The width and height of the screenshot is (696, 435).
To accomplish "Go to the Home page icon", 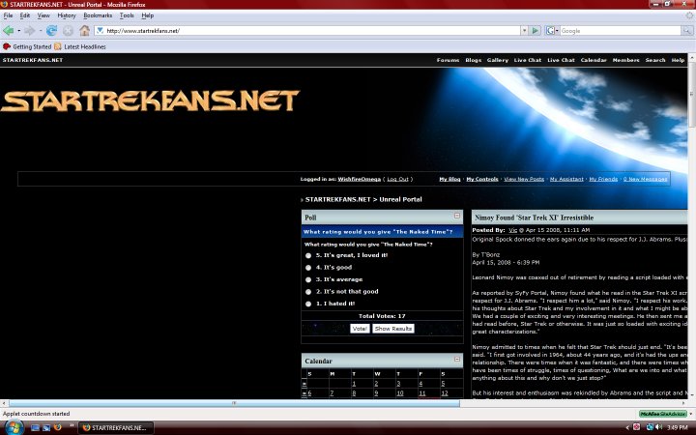I will 84,31.
